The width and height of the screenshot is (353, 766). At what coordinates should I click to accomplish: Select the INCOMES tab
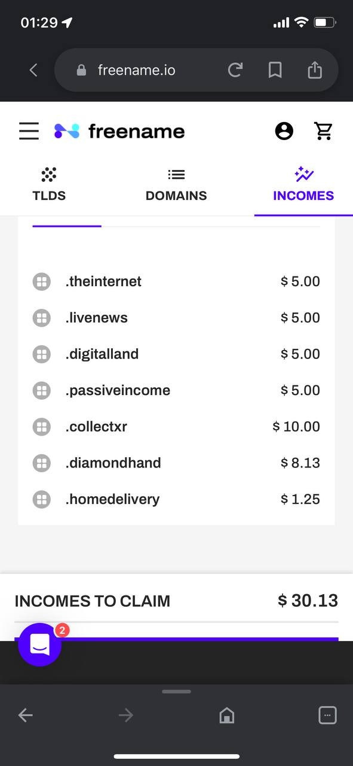click(x=303, y=184)
